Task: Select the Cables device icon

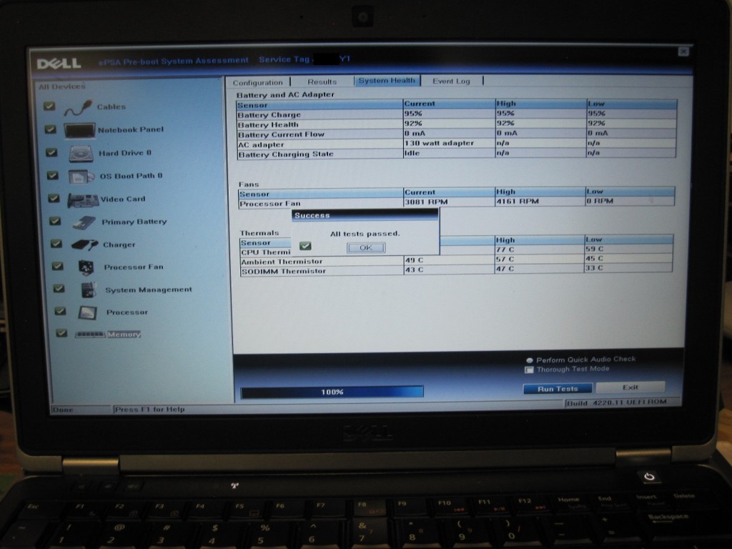Action: pos(79,107)
